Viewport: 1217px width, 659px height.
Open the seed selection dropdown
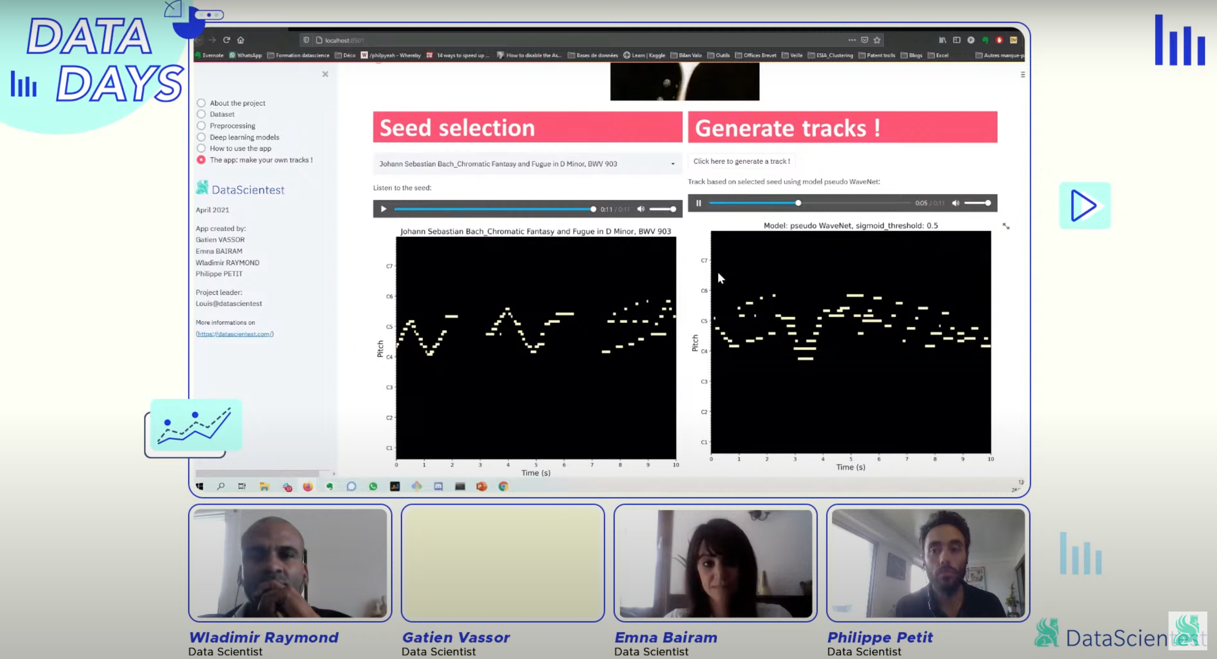528,164
